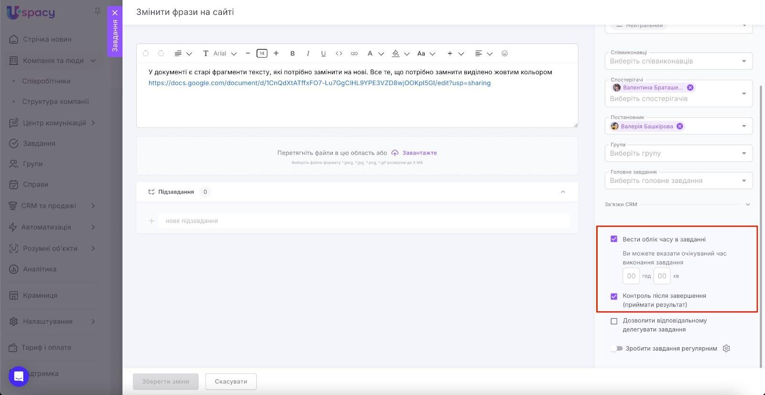Open the emoji picker
This screenshot has width=765, height=395.
click(x=504, y=53)
